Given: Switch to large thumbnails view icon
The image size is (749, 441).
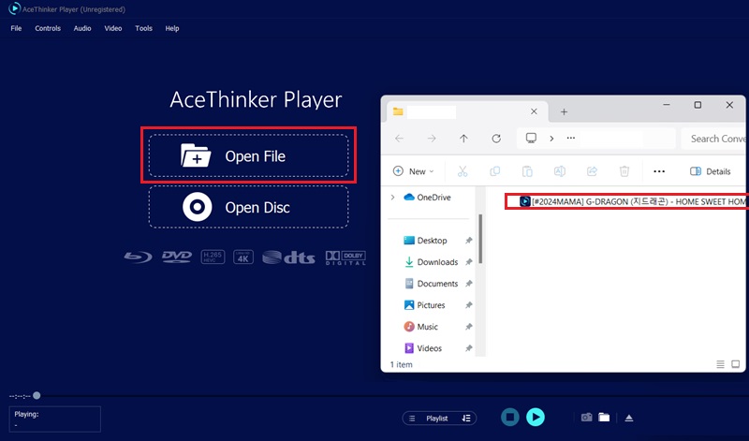Looking at the screenshot, I should (736, 364).
